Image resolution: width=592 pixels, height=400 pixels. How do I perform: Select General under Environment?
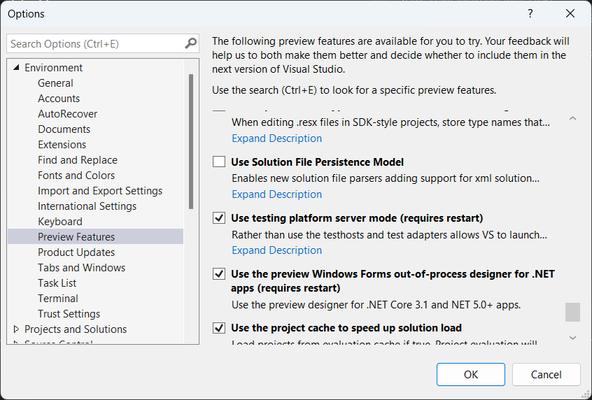(x=55, y=83)
